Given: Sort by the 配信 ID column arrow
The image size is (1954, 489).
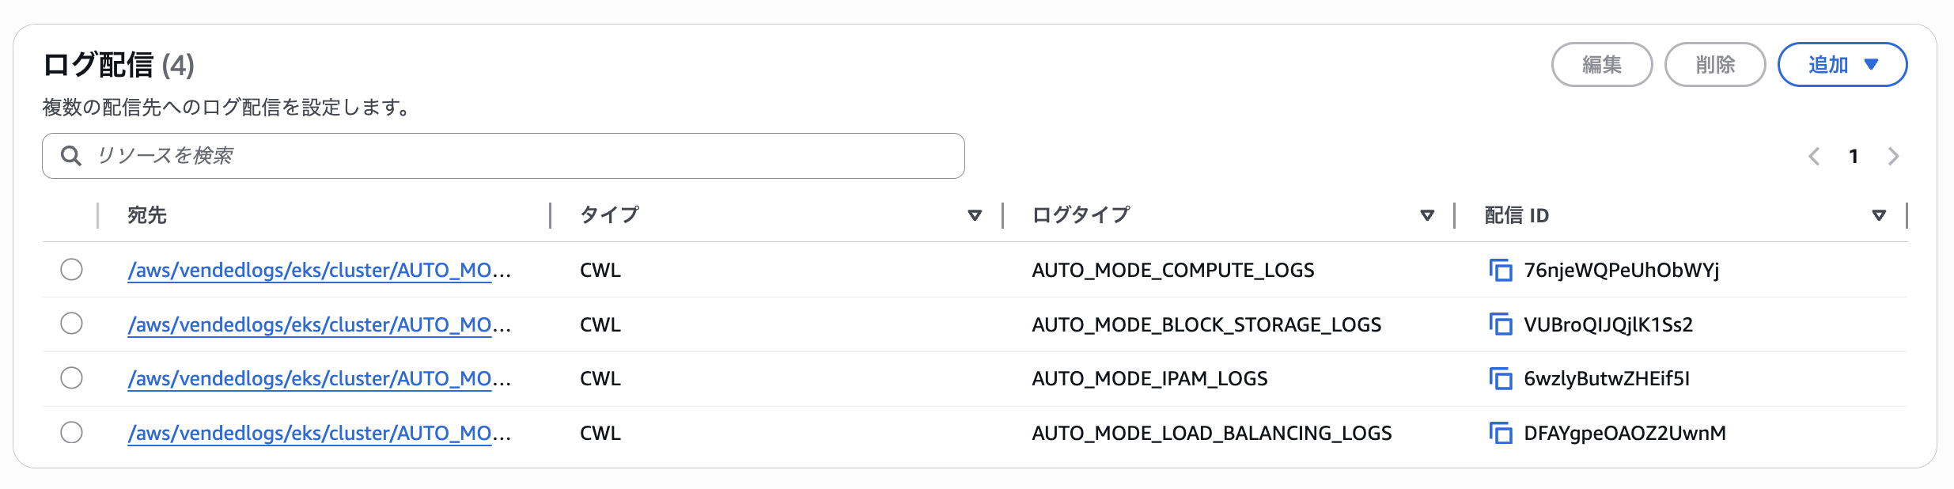Looking at the screenshot, I should tap(1879, 215).
